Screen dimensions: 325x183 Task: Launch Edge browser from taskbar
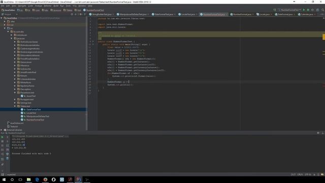tap(37, 179)
